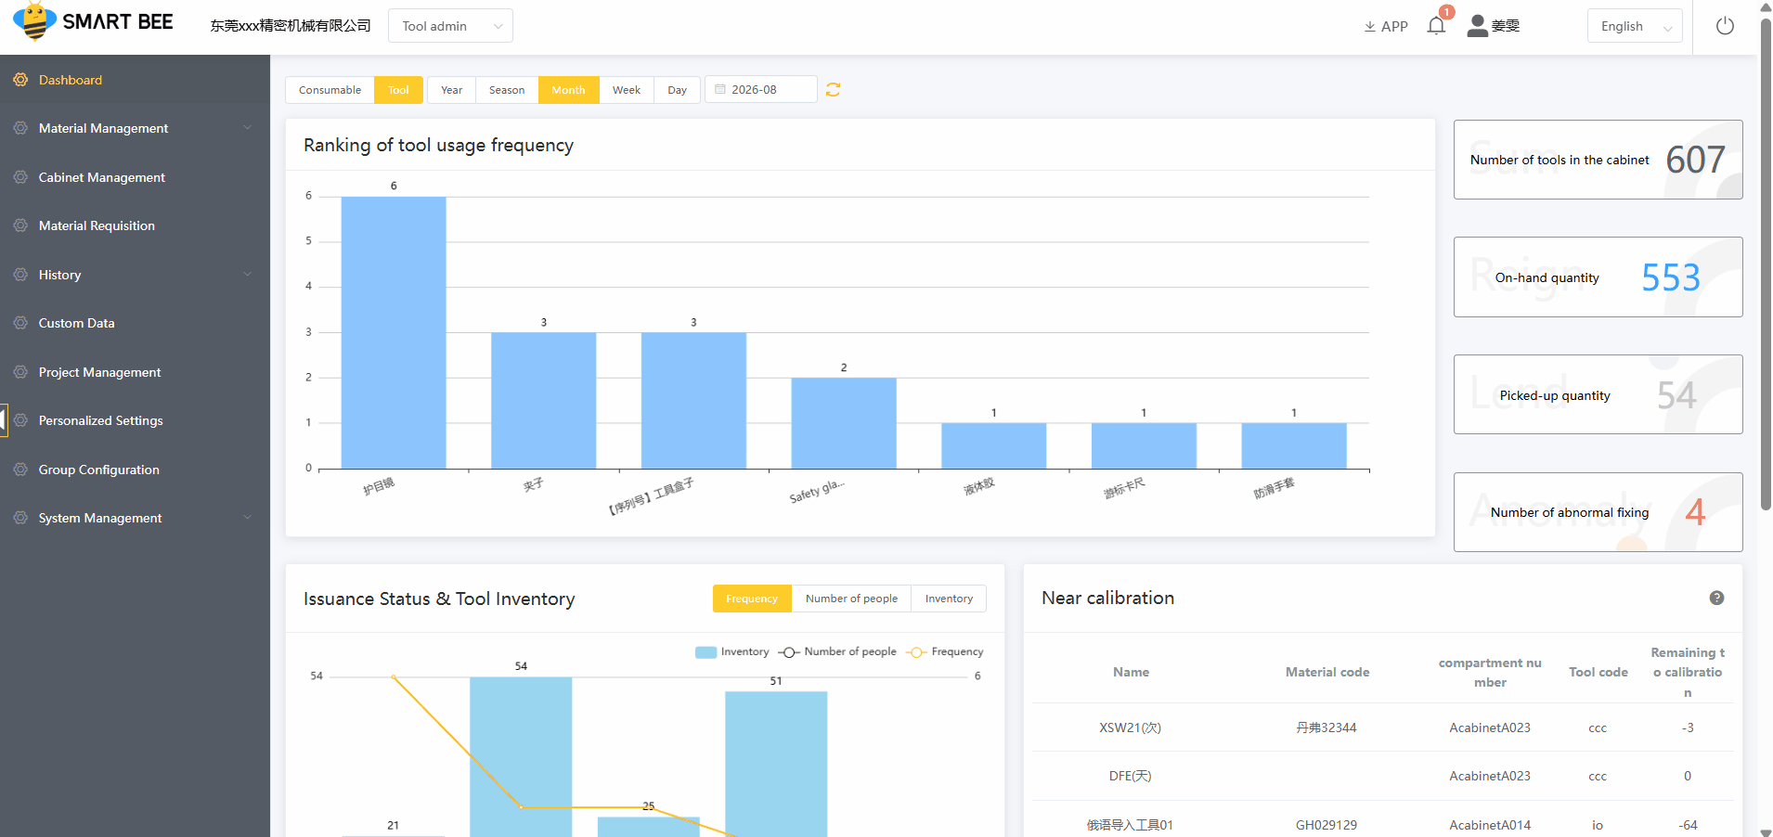Select the Week period
Image resolution: width=1773 pixels, height=837 pixels.
coord(627,90)
